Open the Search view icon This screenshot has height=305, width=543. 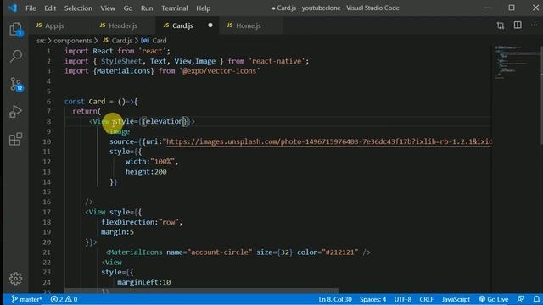coord(15,56)
